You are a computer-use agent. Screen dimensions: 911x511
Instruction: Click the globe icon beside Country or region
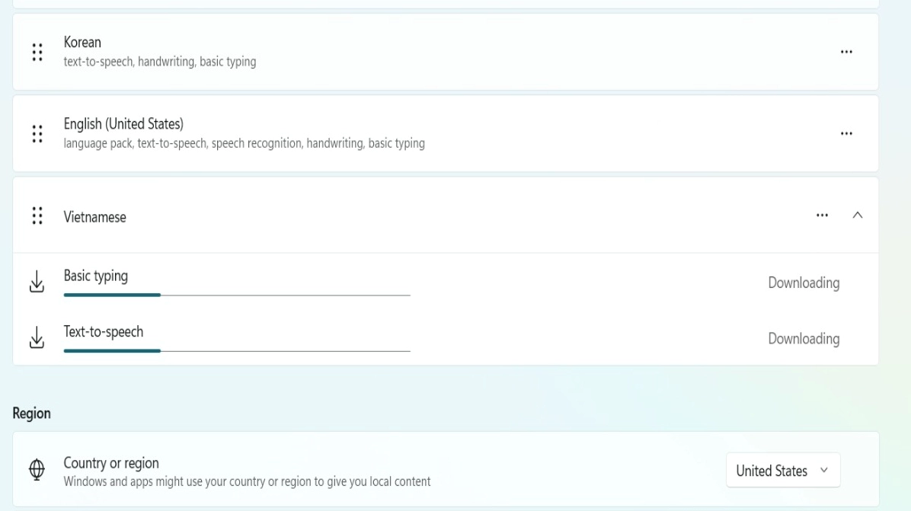pyautogui.click(x=37, y=471)
